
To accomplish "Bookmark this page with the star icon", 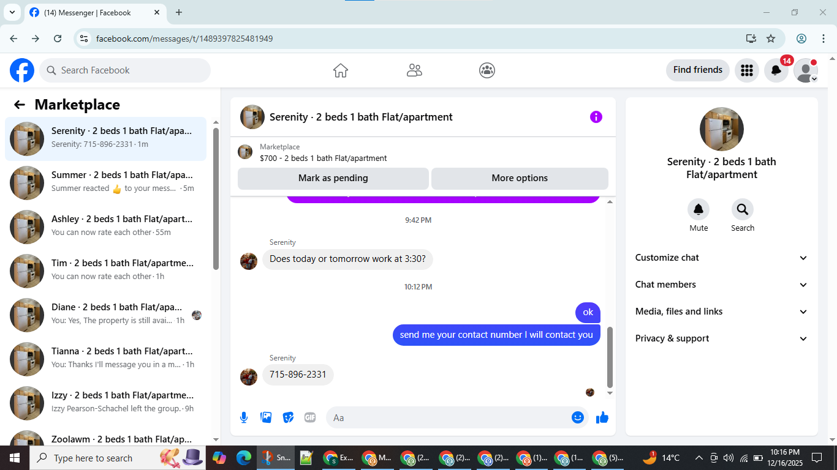I will pos(771,39).
